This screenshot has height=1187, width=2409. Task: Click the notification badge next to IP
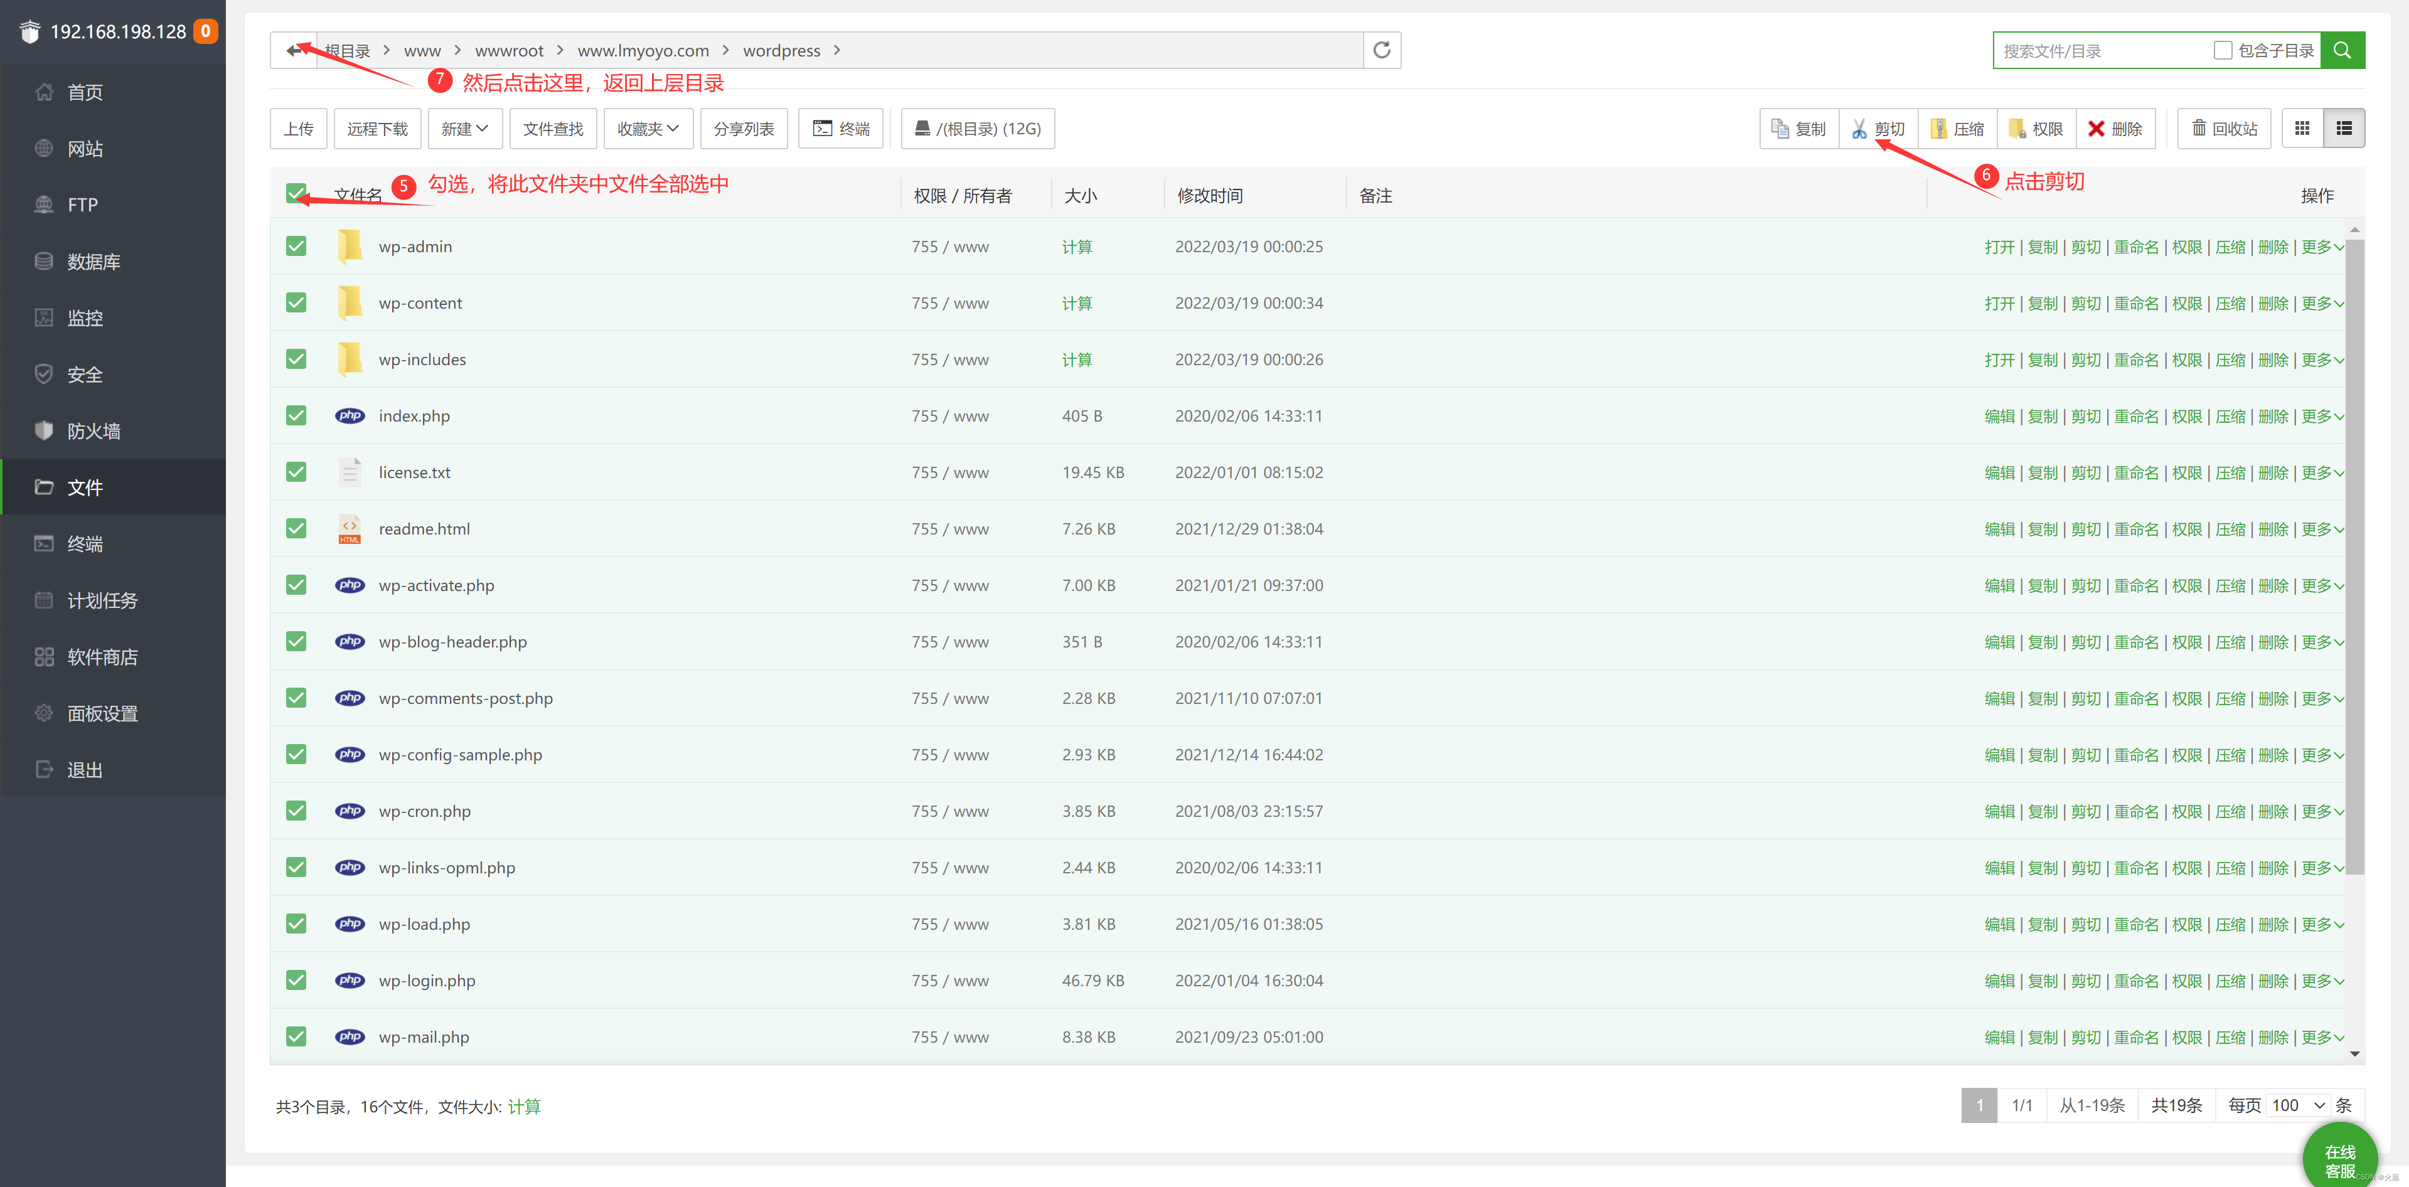(206, 31)
